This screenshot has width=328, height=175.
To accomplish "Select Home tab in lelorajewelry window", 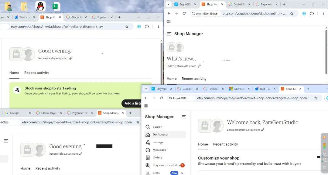I will click(x=14, y=73).
